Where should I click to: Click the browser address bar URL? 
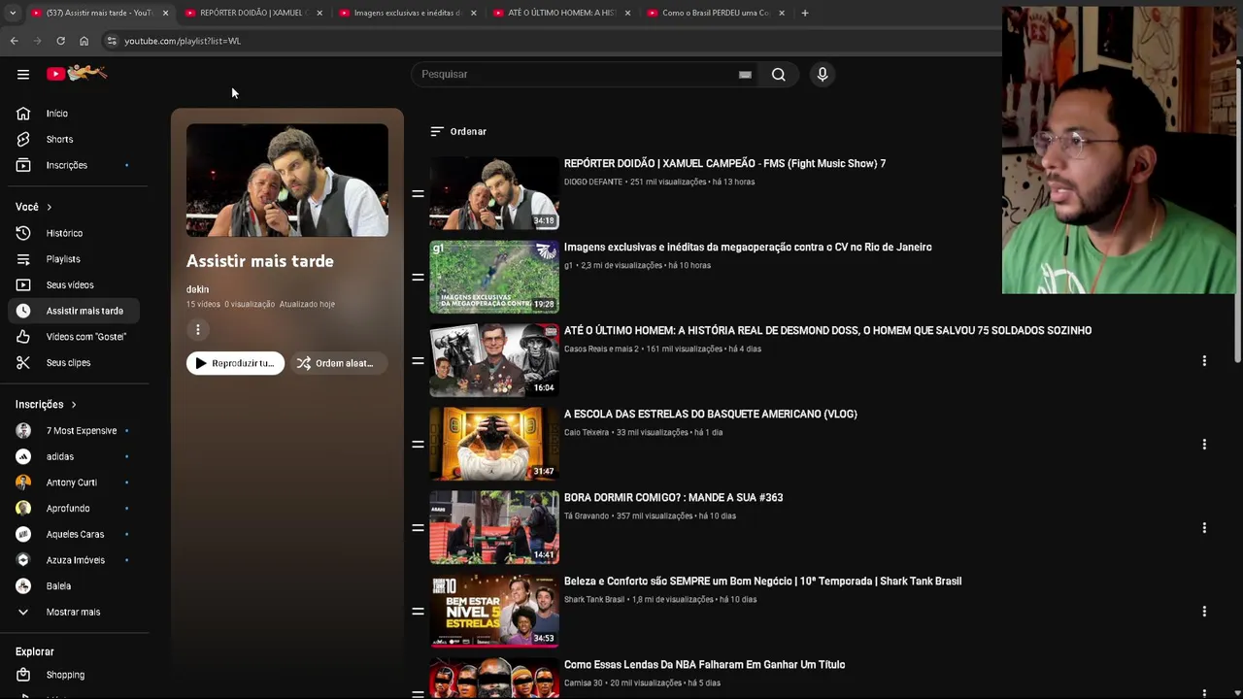tap(183, 41)
